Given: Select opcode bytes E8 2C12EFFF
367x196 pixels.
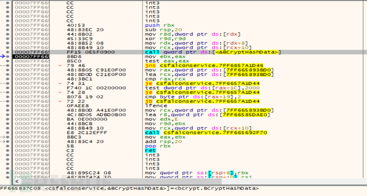Looking at the screenshot, I should click(87, 132).
